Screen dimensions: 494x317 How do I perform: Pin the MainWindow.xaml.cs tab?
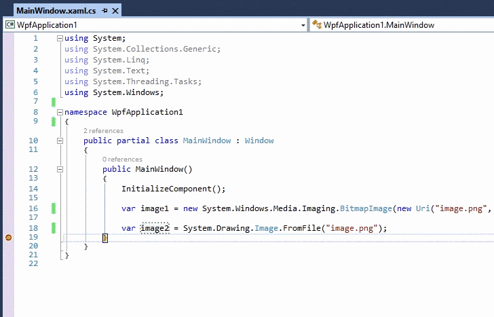[104, 11]
